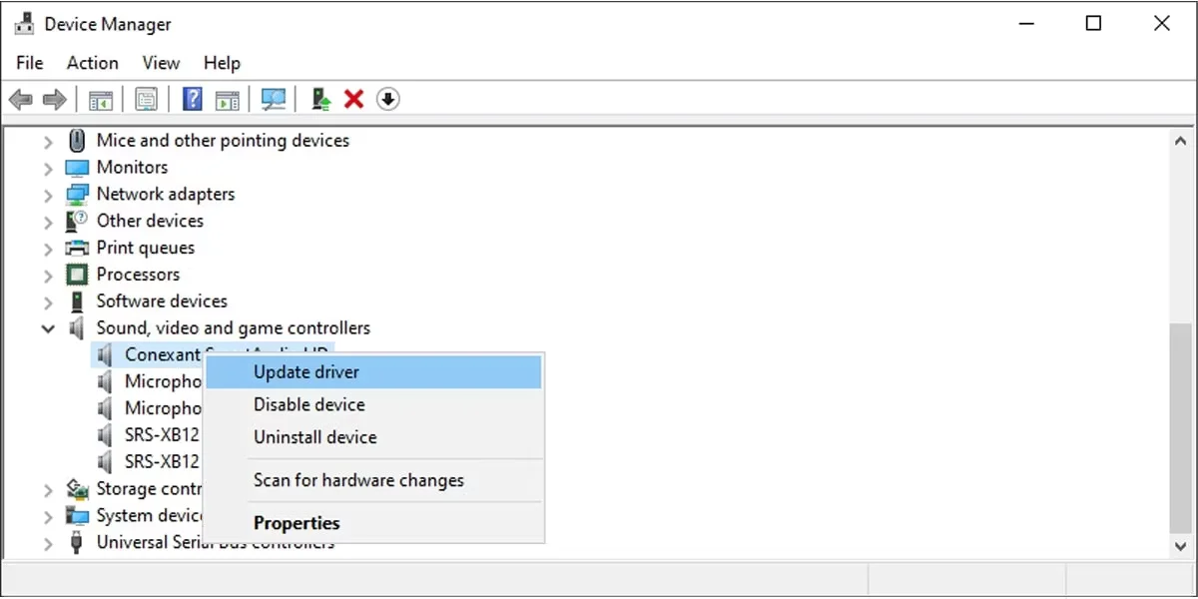This screenshot has width=1198, height=599.
Task: Expand the Other devices category
Action: pyautogui.click(x=48, y=221)
